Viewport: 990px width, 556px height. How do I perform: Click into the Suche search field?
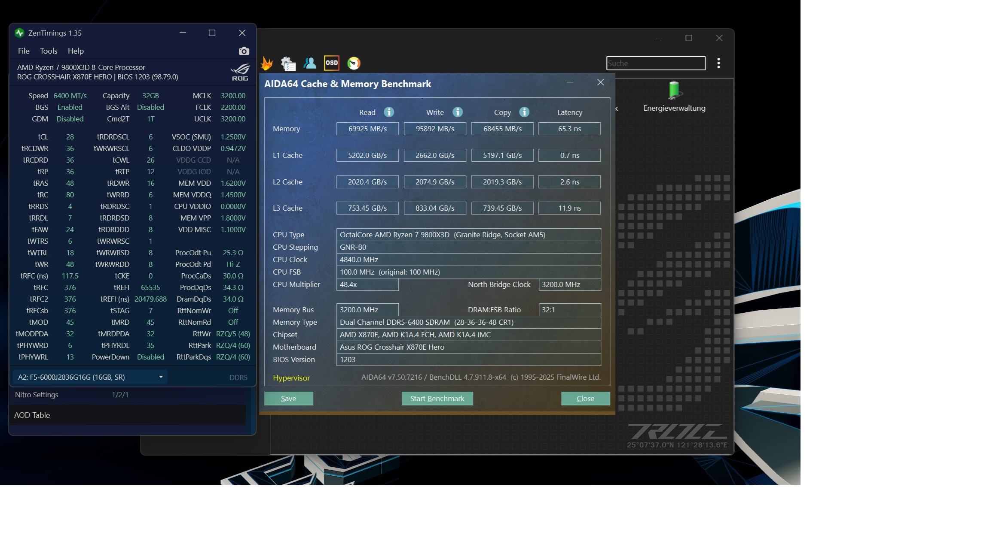(655, 63)
